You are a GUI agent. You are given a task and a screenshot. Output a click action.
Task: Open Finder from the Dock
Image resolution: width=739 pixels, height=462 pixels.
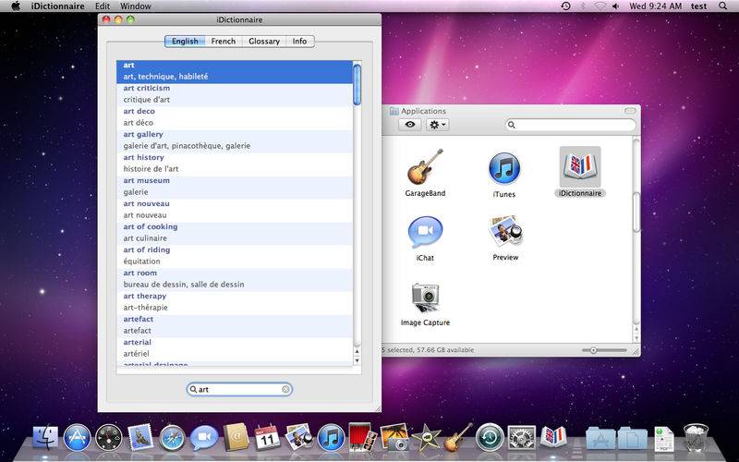45,437
